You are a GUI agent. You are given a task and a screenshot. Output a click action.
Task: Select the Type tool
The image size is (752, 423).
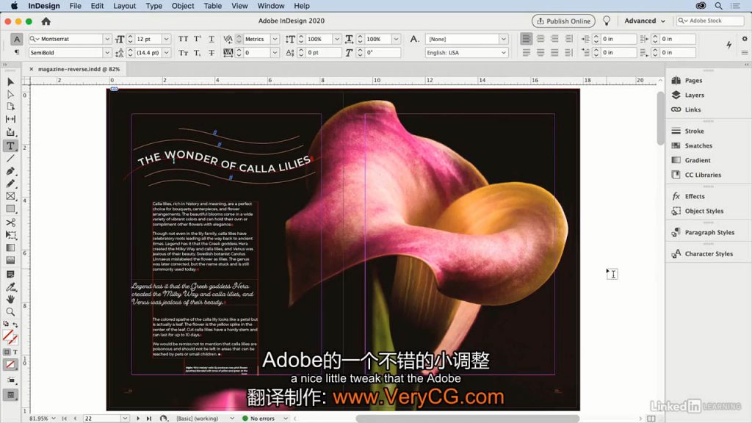tap(10, 146)
